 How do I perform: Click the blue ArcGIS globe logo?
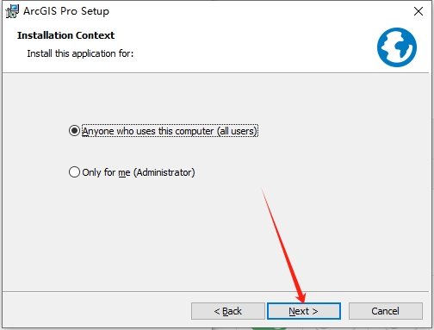click(x=397, y=47)
